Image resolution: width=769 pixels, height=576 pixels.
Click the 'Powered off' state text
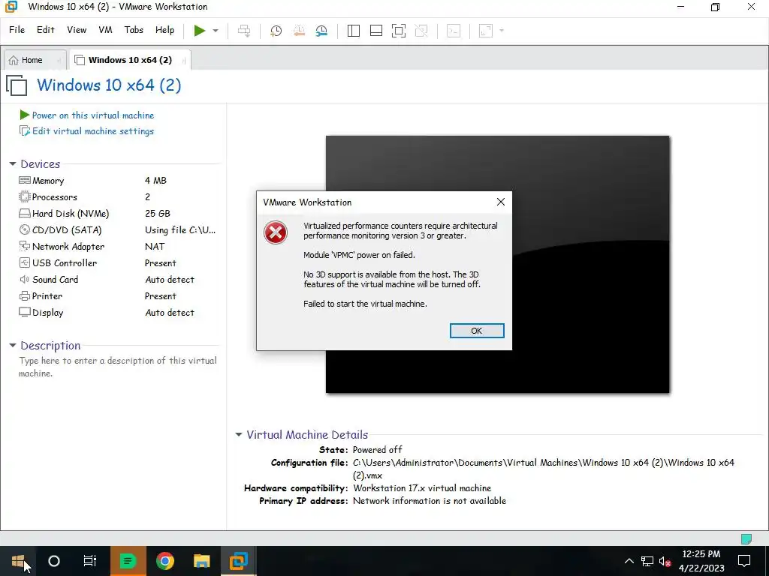(377, 450)
